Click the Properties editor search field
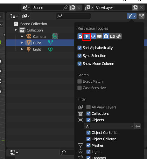The width and height of the screenshot is (147, 159). tap(67, 152)
